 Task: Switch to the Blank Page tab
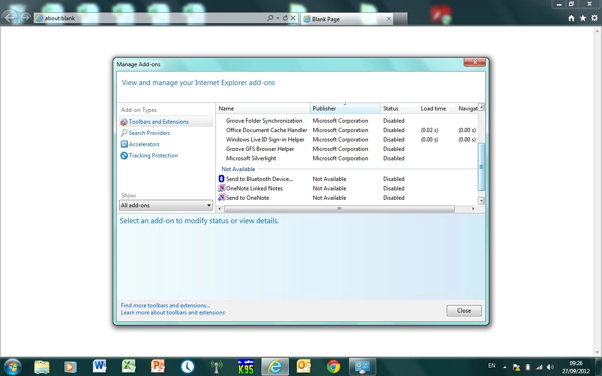pos(347,19)
